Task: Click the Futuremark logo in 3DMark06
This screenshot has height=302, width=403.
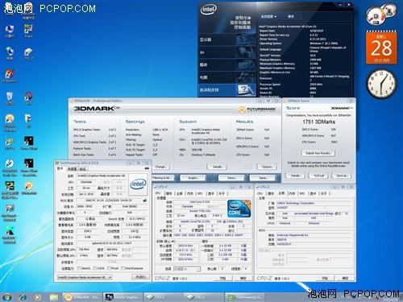Action: 257,110
